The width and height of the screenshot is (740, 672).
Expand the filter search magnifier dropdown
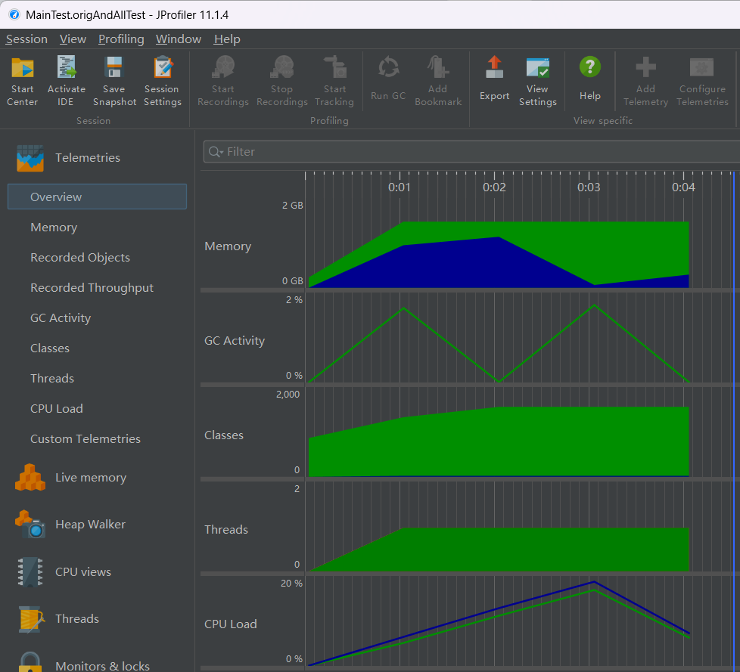(216, 152)
